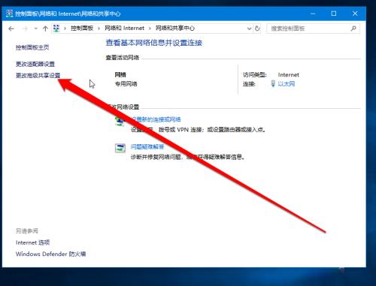Select 网络和共享中心 breadcrumb
The height and width of the screenshot is (286, 376).
tap(175, 29)
